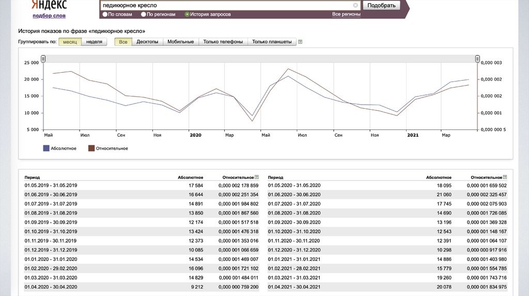
Task: Clear the search field with the X icon
Action: point(355,5)
